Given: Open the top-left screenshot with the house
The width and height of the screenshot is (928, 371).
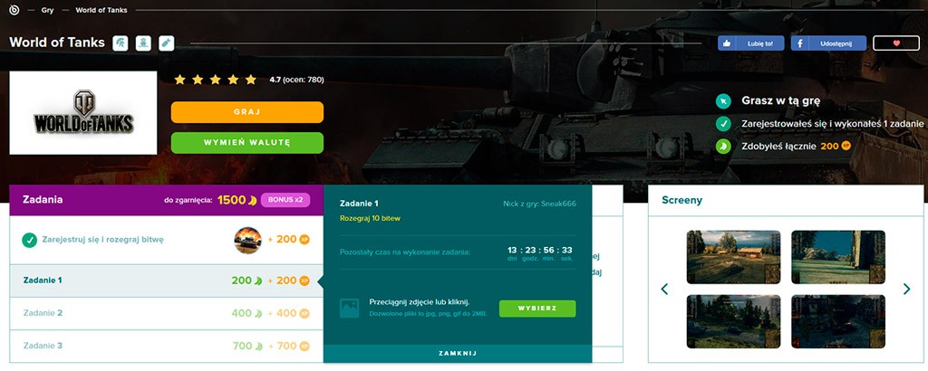Looking at the screenshot, I should (x=733, y=257).
